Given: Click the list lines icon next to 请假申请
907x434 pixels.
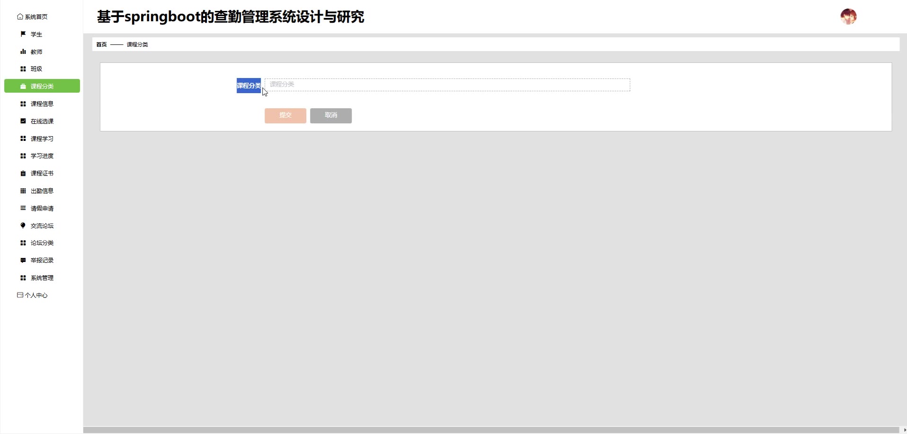Looking at the screenshot, I should (x=23, y=208).
